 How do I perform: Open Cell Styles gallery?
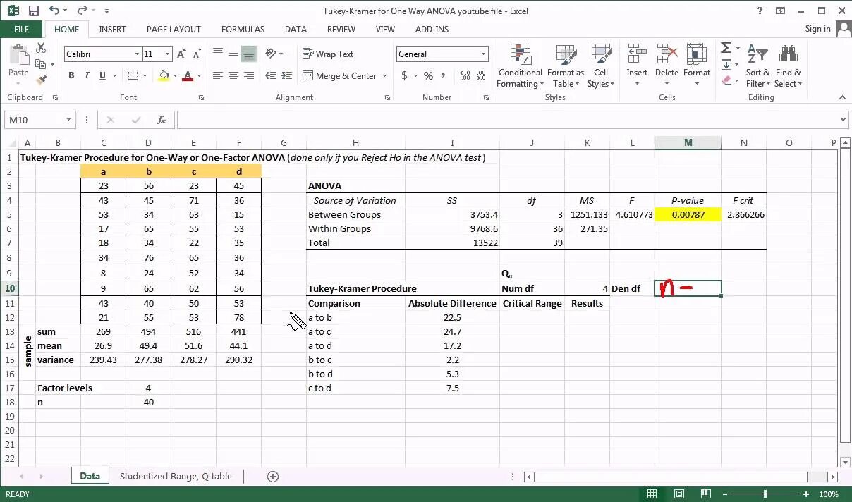(601, 66)
